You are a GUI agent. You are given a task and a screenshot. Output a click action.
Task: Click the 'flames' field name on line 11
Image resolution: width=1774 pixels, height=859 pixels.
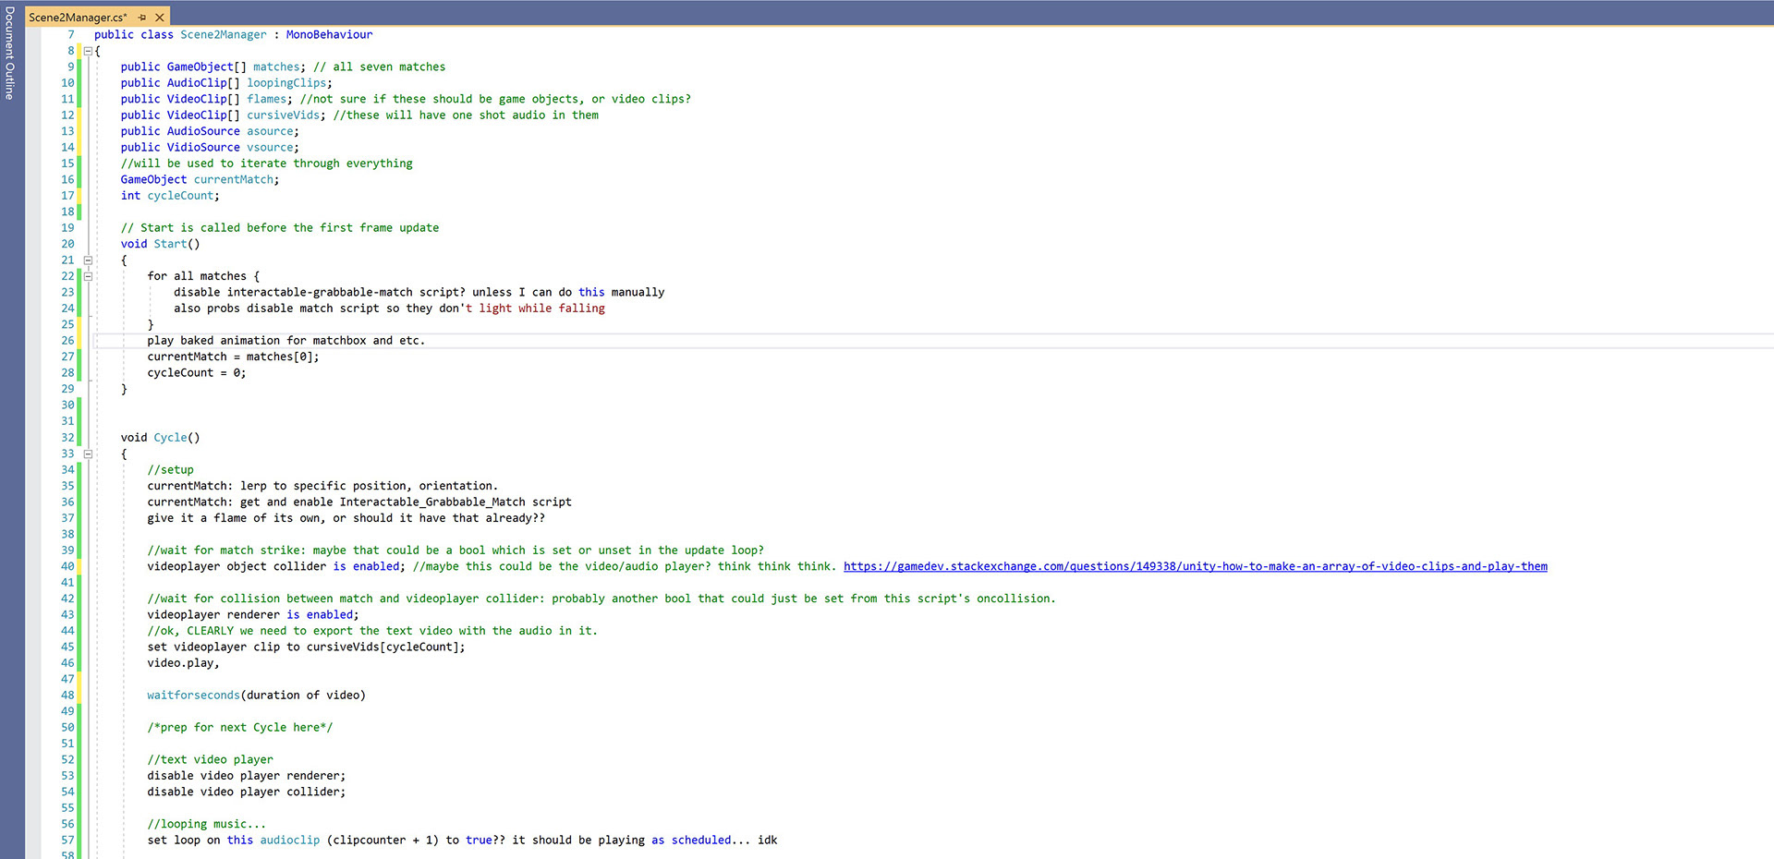[x=266, y=99]
